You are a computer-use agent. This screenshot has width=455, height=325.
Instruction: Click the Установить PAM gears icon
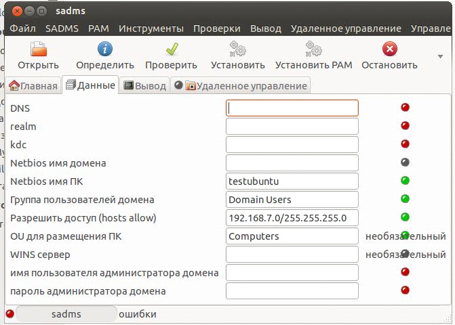pyautogui.click(x=314, y=49)
